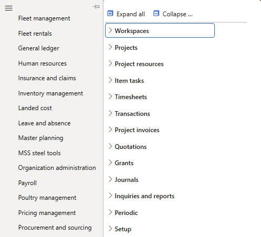Open Procurement and sourcing module
Viewport: 261px width, 237px height.
(55, 228)
